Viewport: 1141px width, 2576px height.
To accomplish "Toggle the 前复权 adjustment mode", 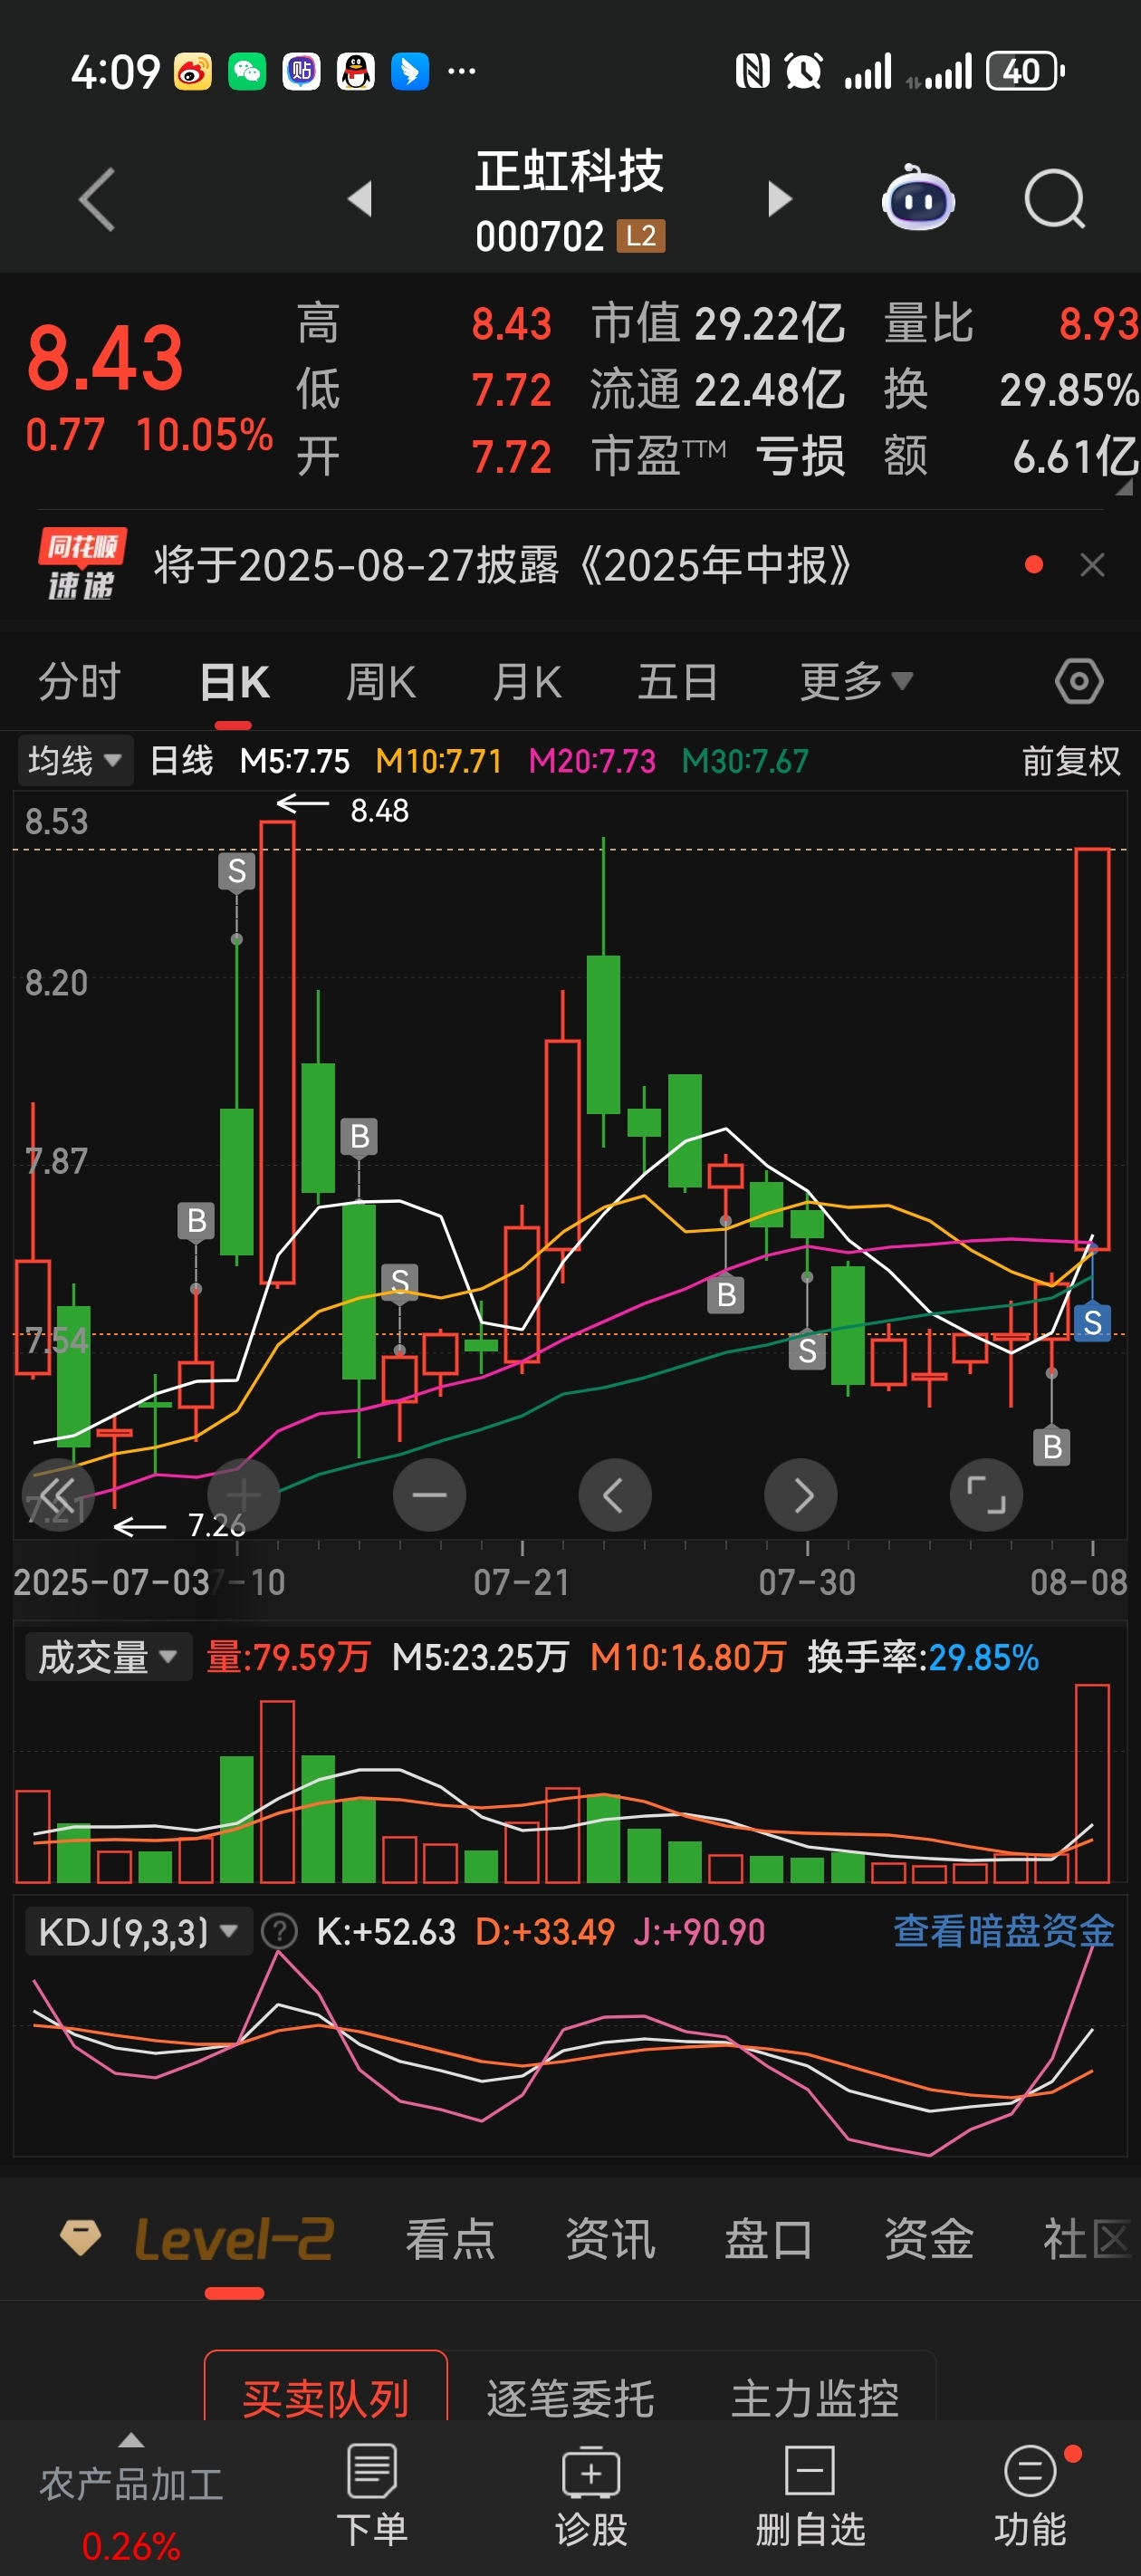I will [1070, 761].
